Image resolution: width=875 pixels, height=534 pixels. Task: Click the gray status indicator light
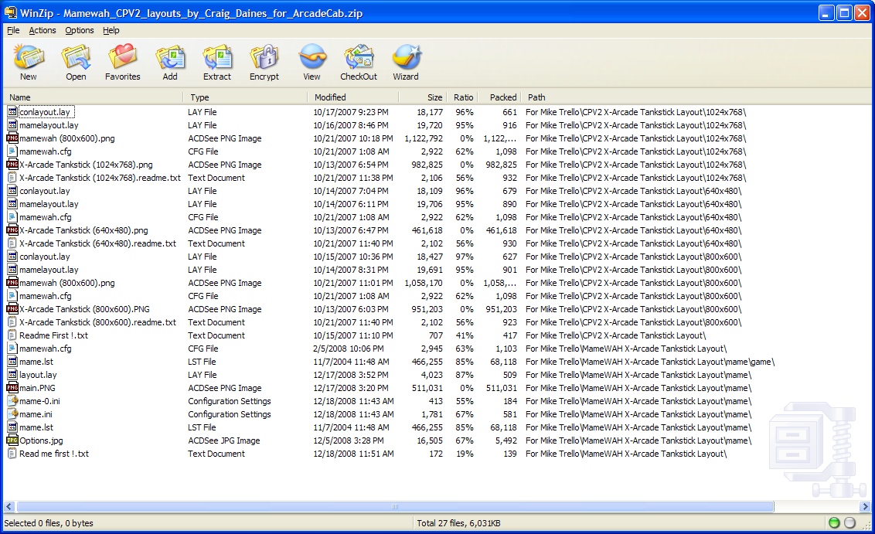pos(850,523)
